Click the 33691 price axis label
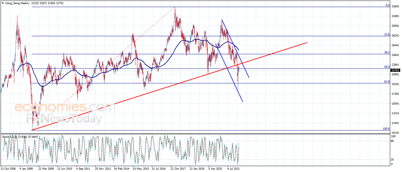402x172 pixels. pos(395,6)
